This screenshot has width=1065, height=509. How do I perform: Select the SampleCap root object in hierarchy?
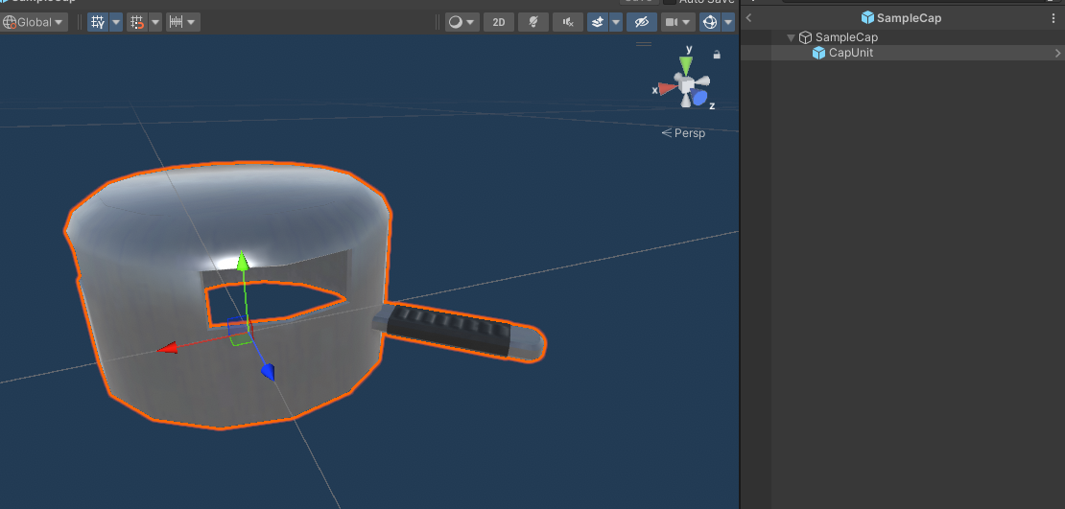point(846,38)
